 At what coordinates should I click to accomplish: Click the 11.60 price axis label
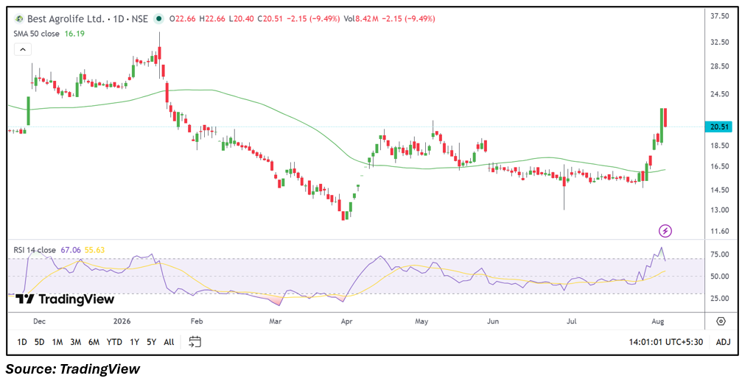pyautogui.click(x=718, y=231)
